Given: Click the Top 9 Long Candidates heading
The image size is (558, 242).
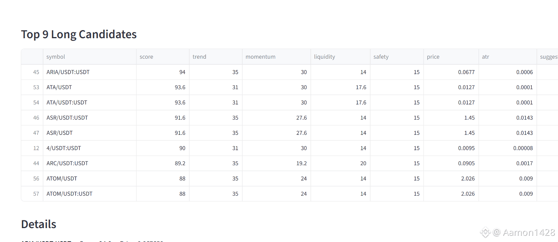Looking at the screenshot, I should (x=79, y=34).
